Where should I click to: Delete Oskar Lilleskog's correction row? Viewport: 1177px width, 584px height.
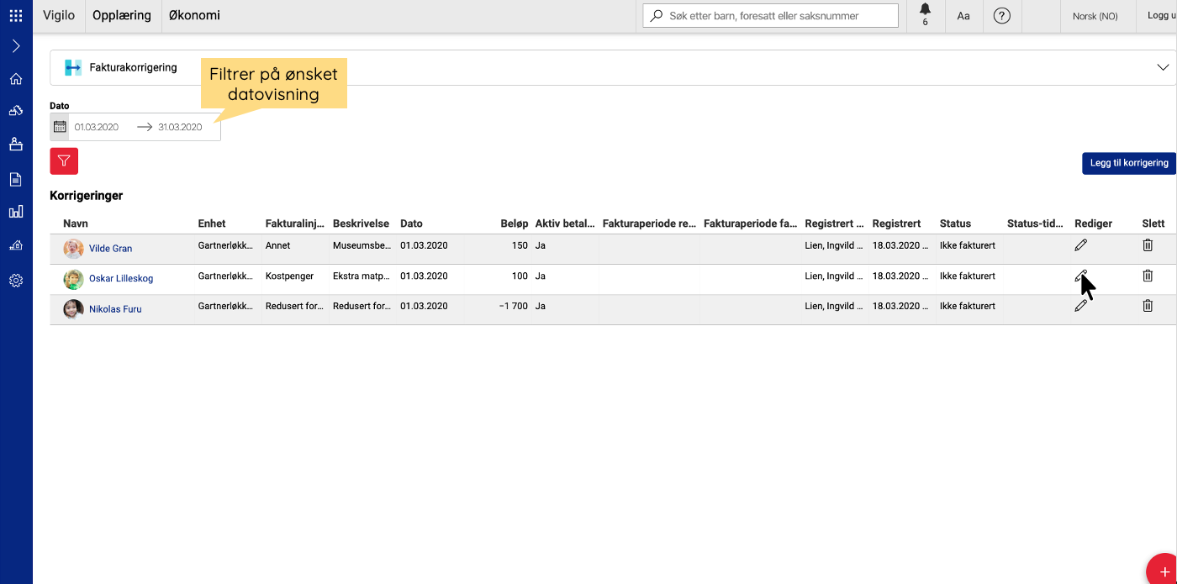pyautogui.click(x=1148, y=276)
